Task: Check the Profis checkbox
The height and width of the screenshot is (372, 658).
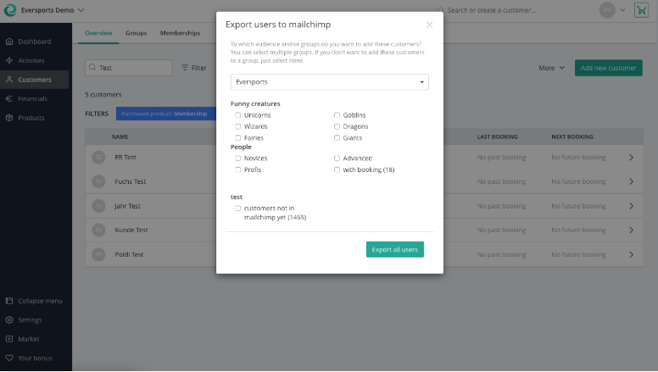Action: (238, 169)
